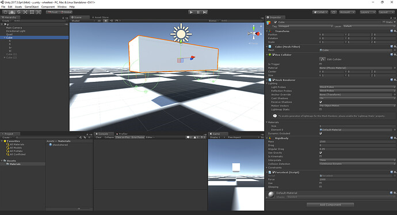Start play mode with Play button
The image size is (397, 215).
[x=192, y=12]
